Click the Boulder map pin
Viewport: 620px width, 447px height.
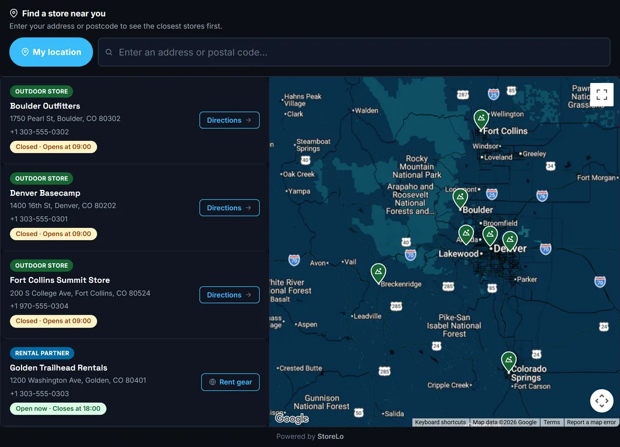460,199
